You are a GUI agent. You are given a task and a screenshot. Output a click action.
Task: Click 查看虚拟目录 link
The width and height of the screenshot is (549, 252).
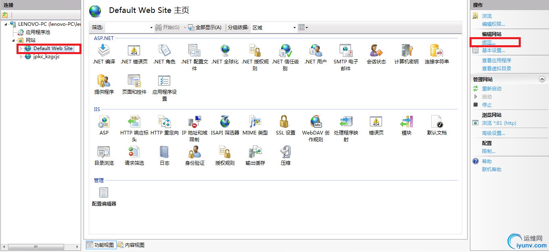497,69
